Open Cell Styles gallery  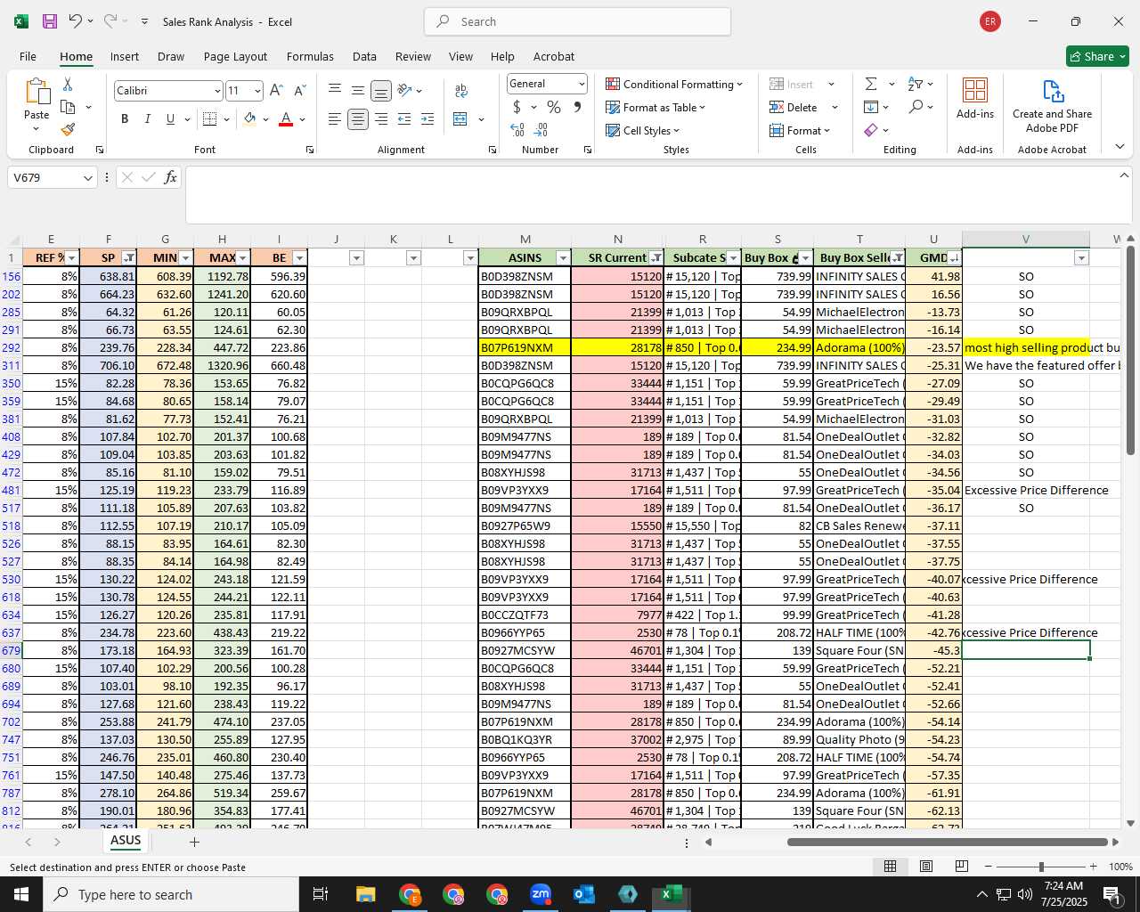643,130
